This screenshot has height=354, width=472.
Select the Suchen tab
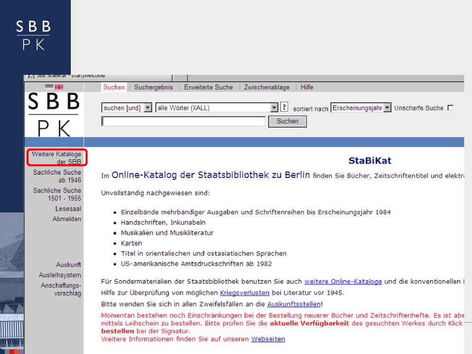(114, 87)
